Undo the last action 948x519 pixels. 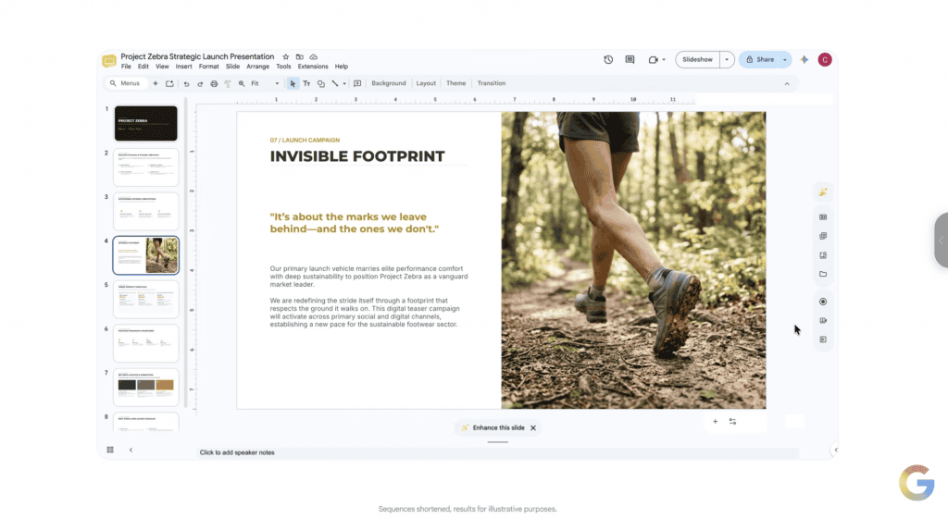(186, 83)
